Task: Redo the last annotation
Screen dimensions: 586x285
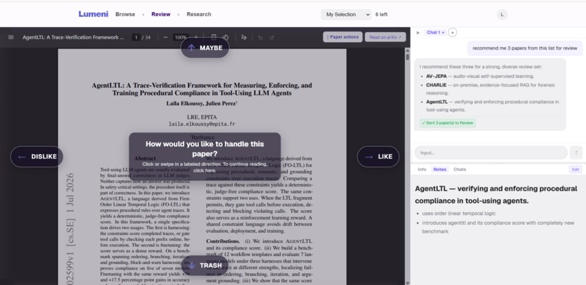Action: click(272, 37)
